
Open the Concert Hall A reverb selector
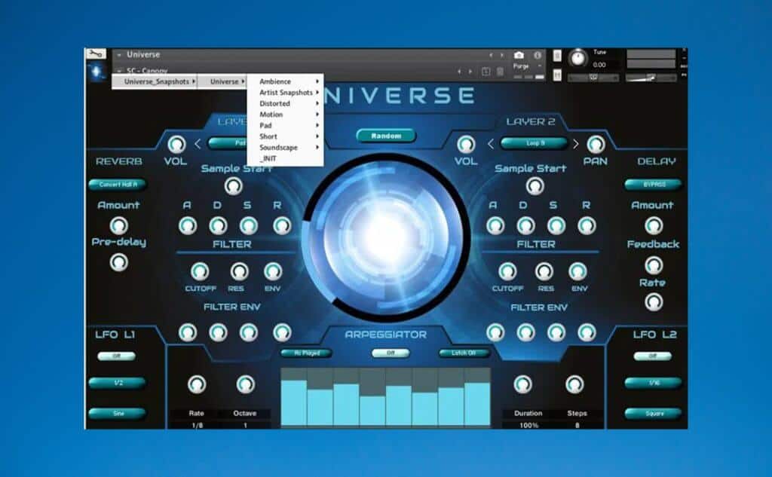(118, 185)
